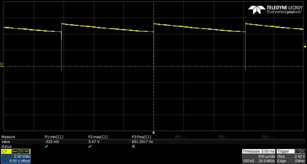Screen dimensions: 307x164
Task: Click the green checkmark status under P1:min(C1)
Action: (46, 146)
